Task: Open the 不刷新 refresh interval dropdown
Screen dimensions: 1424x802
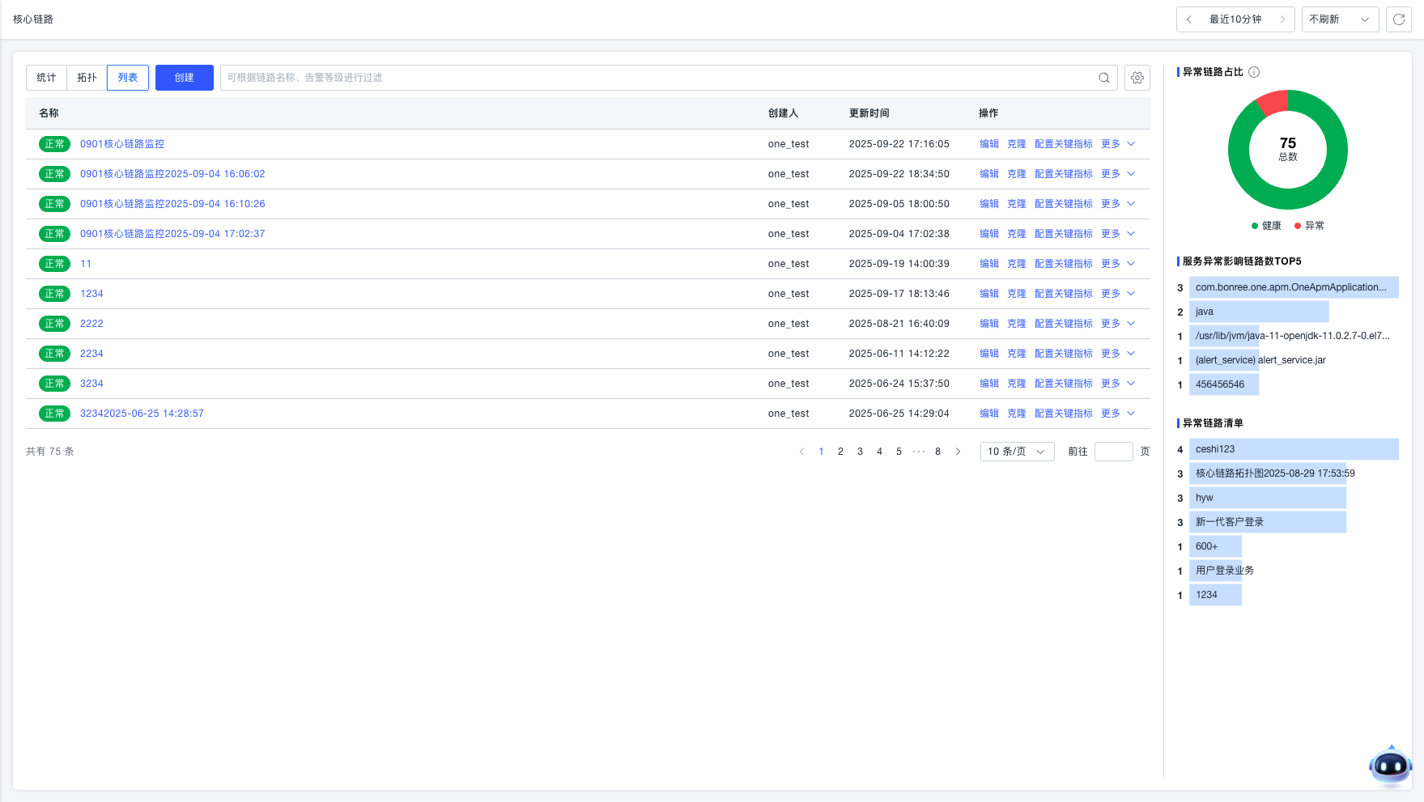Action: [1339, 19]
